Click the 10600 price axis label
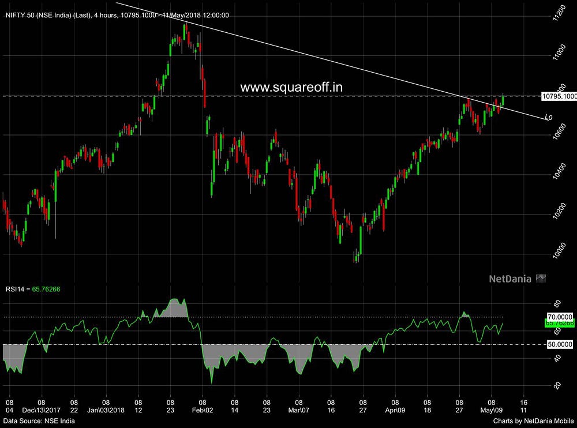Image resolution: width=577 pixels, height=428 pixels. click(559, 132)
